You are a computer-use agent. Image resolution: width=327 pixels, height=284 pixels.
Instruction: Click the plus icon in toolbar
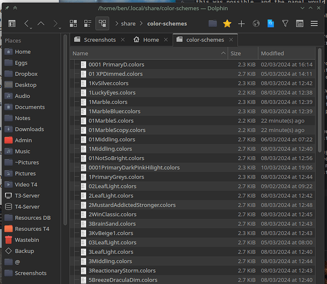pyautogui.click(x=242, y=23)
